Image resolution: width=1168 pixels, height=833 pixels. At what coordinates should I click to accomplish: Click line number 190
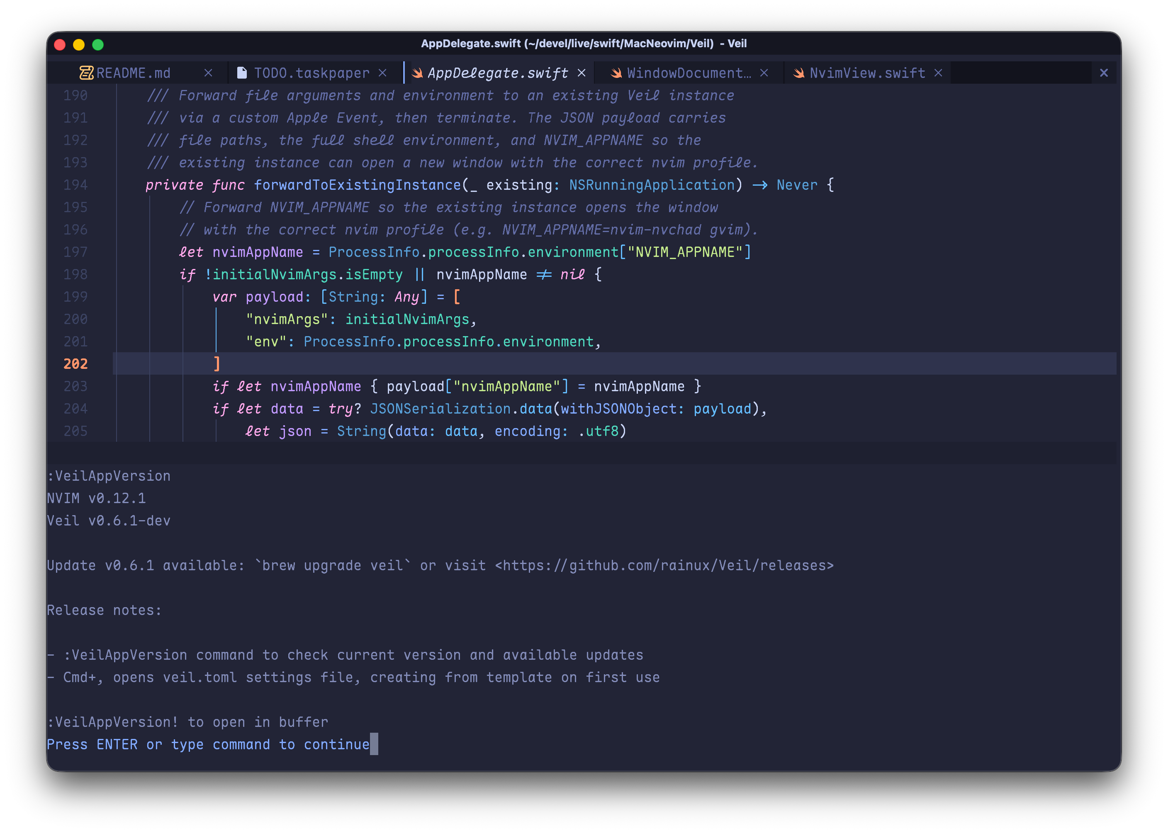click(75, 95)
